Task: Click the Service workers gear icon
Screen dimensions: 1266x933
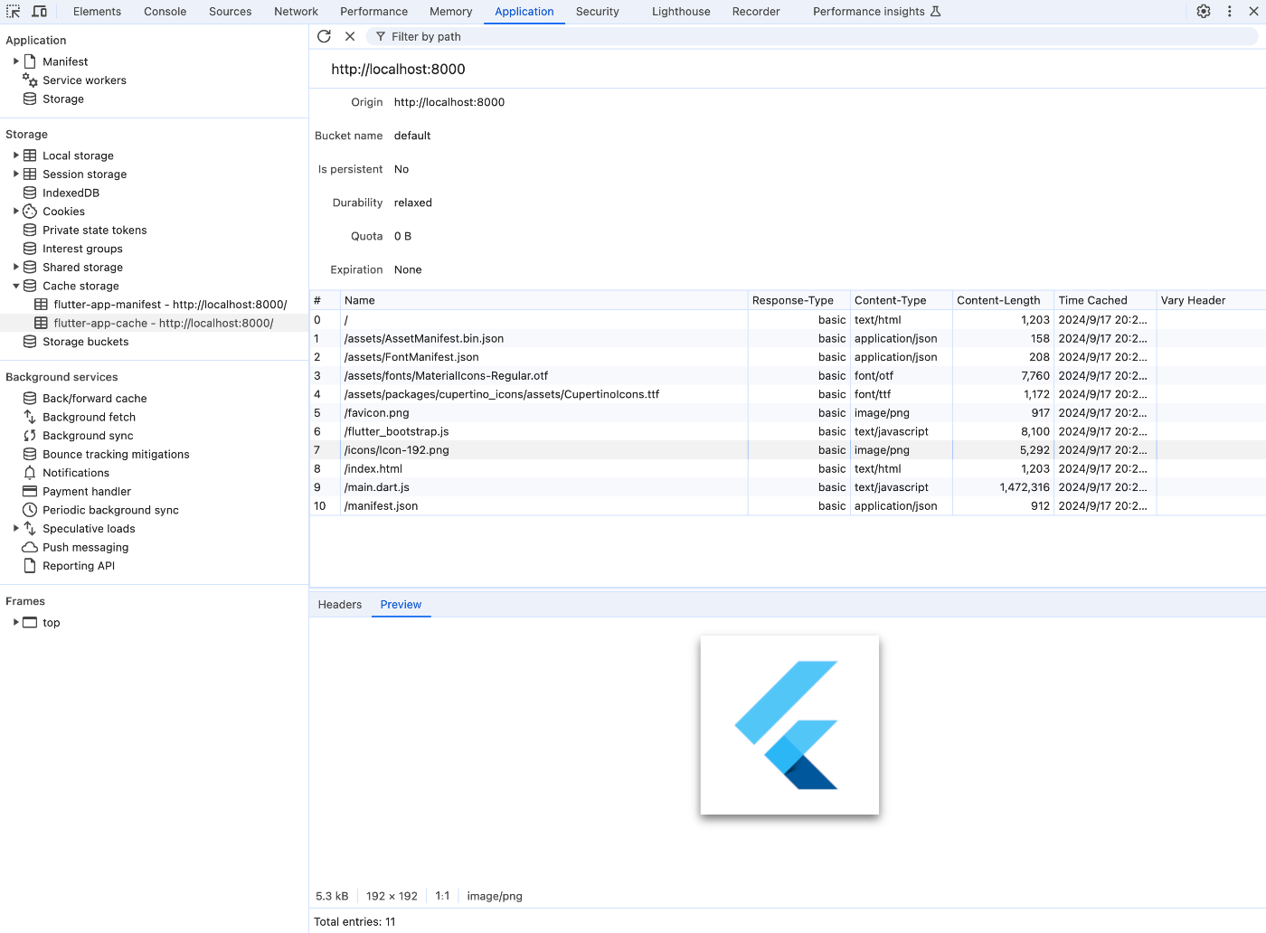Action: click(x=30, y=80)
